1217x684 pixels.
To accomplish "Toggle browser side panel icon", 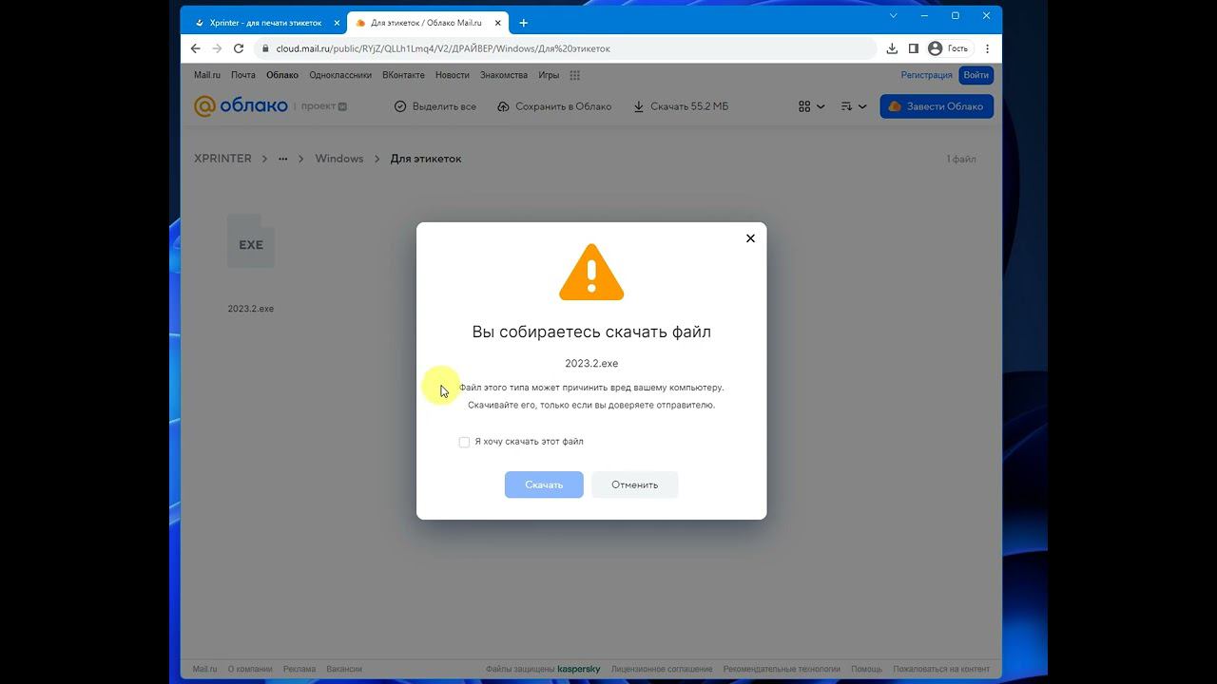I will (913, 48).
